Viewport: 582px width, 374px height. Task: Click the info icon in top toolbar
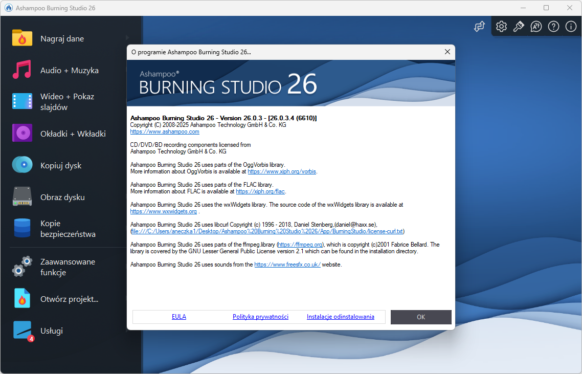(x=571, y=27)
